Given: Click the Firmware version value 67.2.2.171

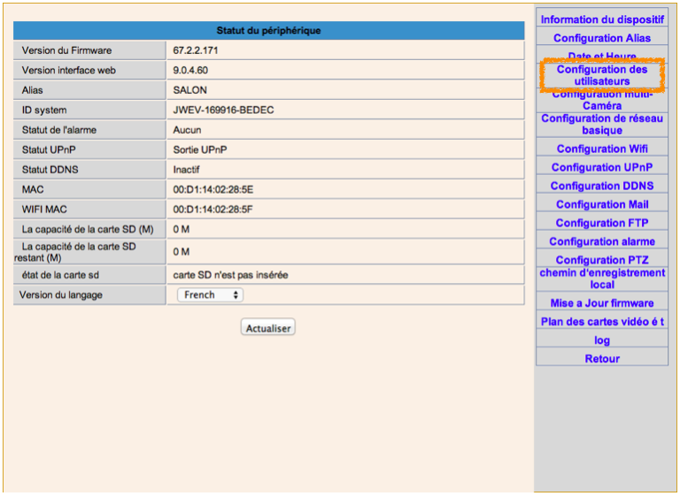Looking at the screenshot, I should pos(196,50).
